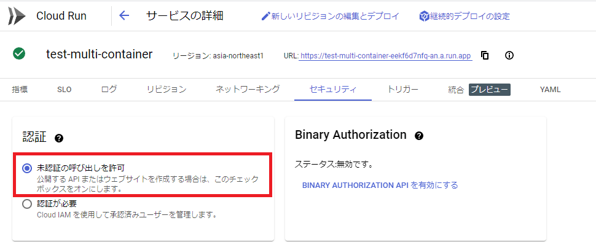Select the セキュリティ tab
The image size is (596, 242).
[x=333, y=90]
